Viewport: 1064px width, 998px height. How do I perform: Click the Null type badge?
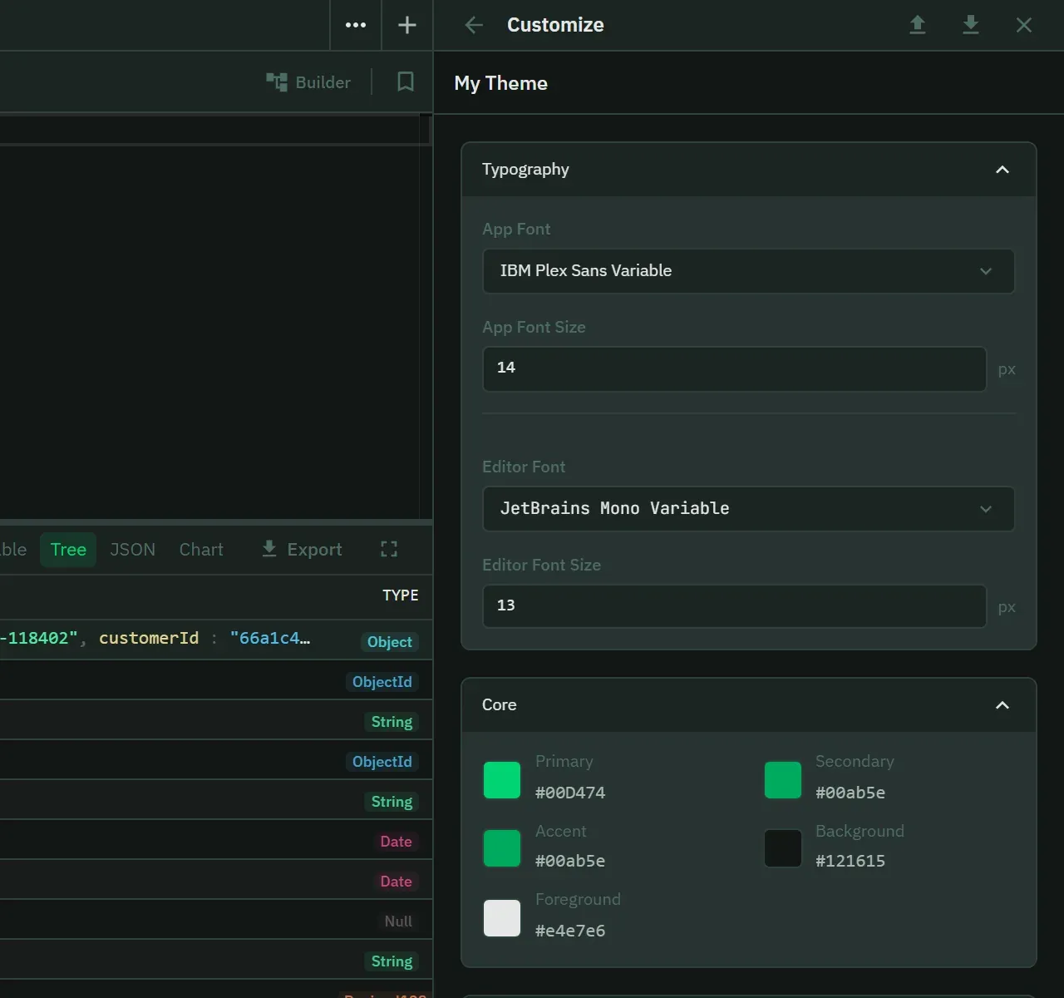click(398, 921)
